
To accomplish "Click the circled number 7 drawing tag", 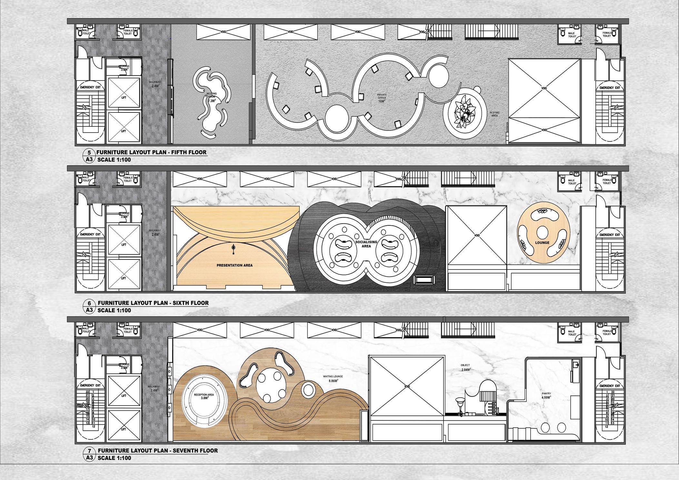I will click(89, 451).
